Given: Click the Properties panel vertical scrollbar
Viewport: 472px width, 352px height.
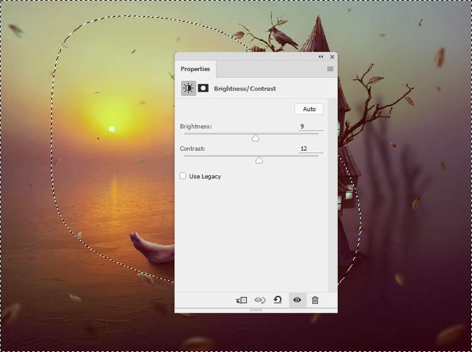Looking at the screenshot, I should [333, 195].
